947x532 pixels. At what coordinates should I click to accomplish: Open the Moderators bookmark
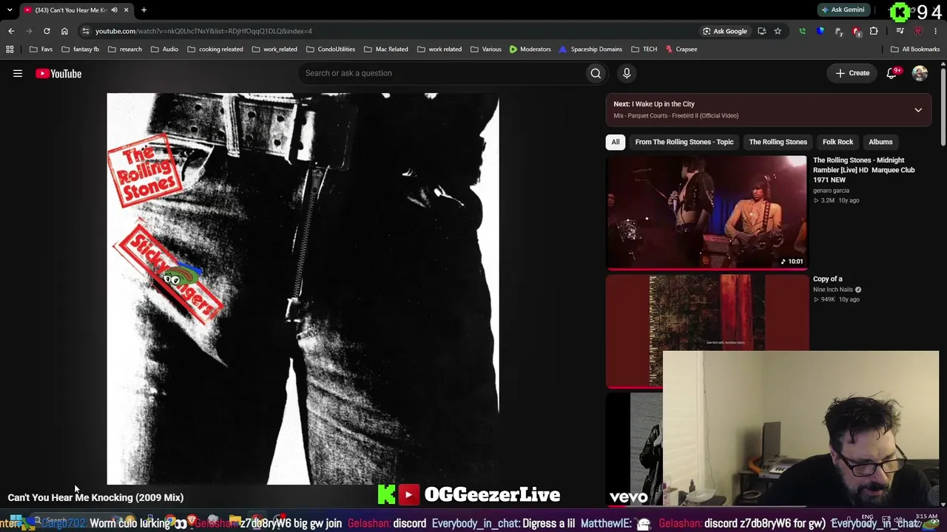coord(530,50)
